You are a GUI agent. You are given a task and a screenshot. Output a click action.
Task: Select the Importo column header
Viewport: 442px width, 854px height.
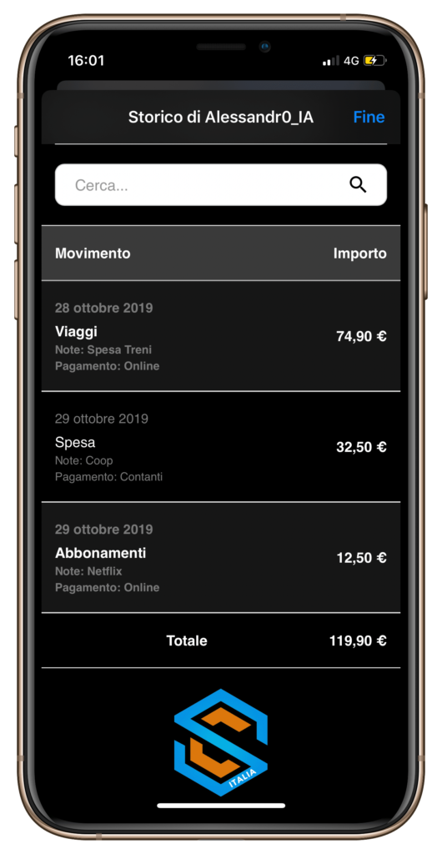pyautogui.click(x=359, y=254)
